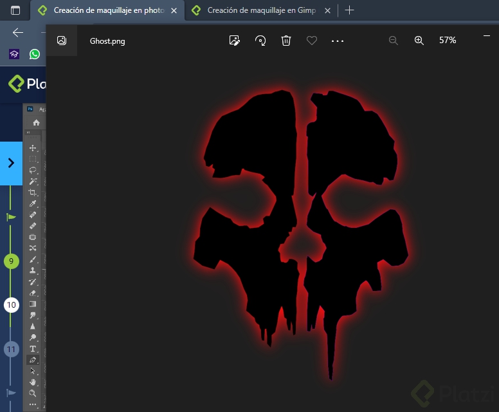This screenshot has width=499, height=412.
Task: Expand the blue sidebar chevron panel
Action: coord(11,163)
